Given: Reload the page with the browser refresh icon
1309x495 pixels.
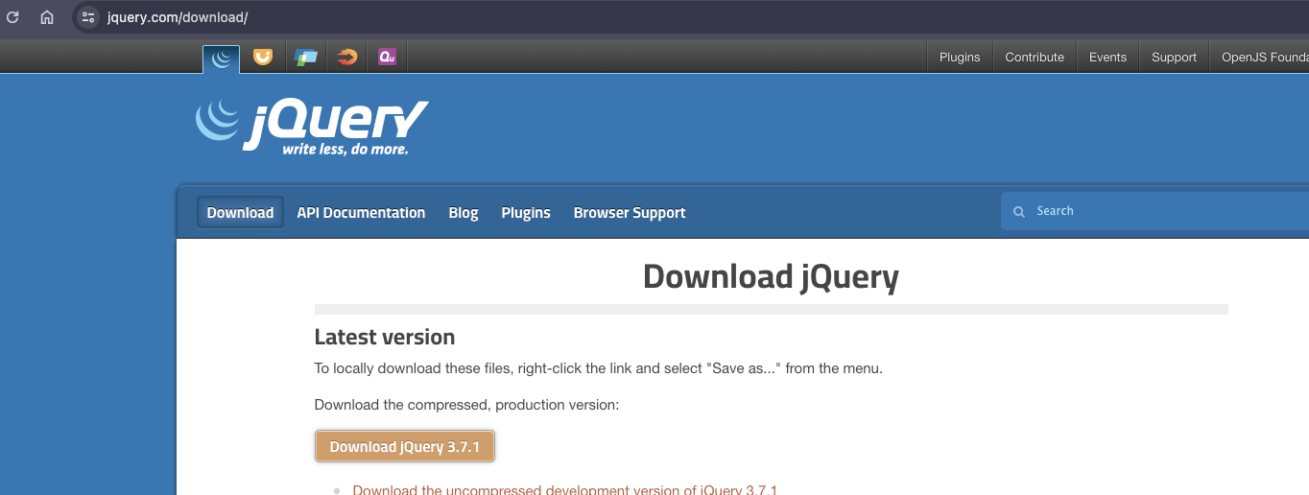Looking at the screenshot, I should click(x=12, y=17).
